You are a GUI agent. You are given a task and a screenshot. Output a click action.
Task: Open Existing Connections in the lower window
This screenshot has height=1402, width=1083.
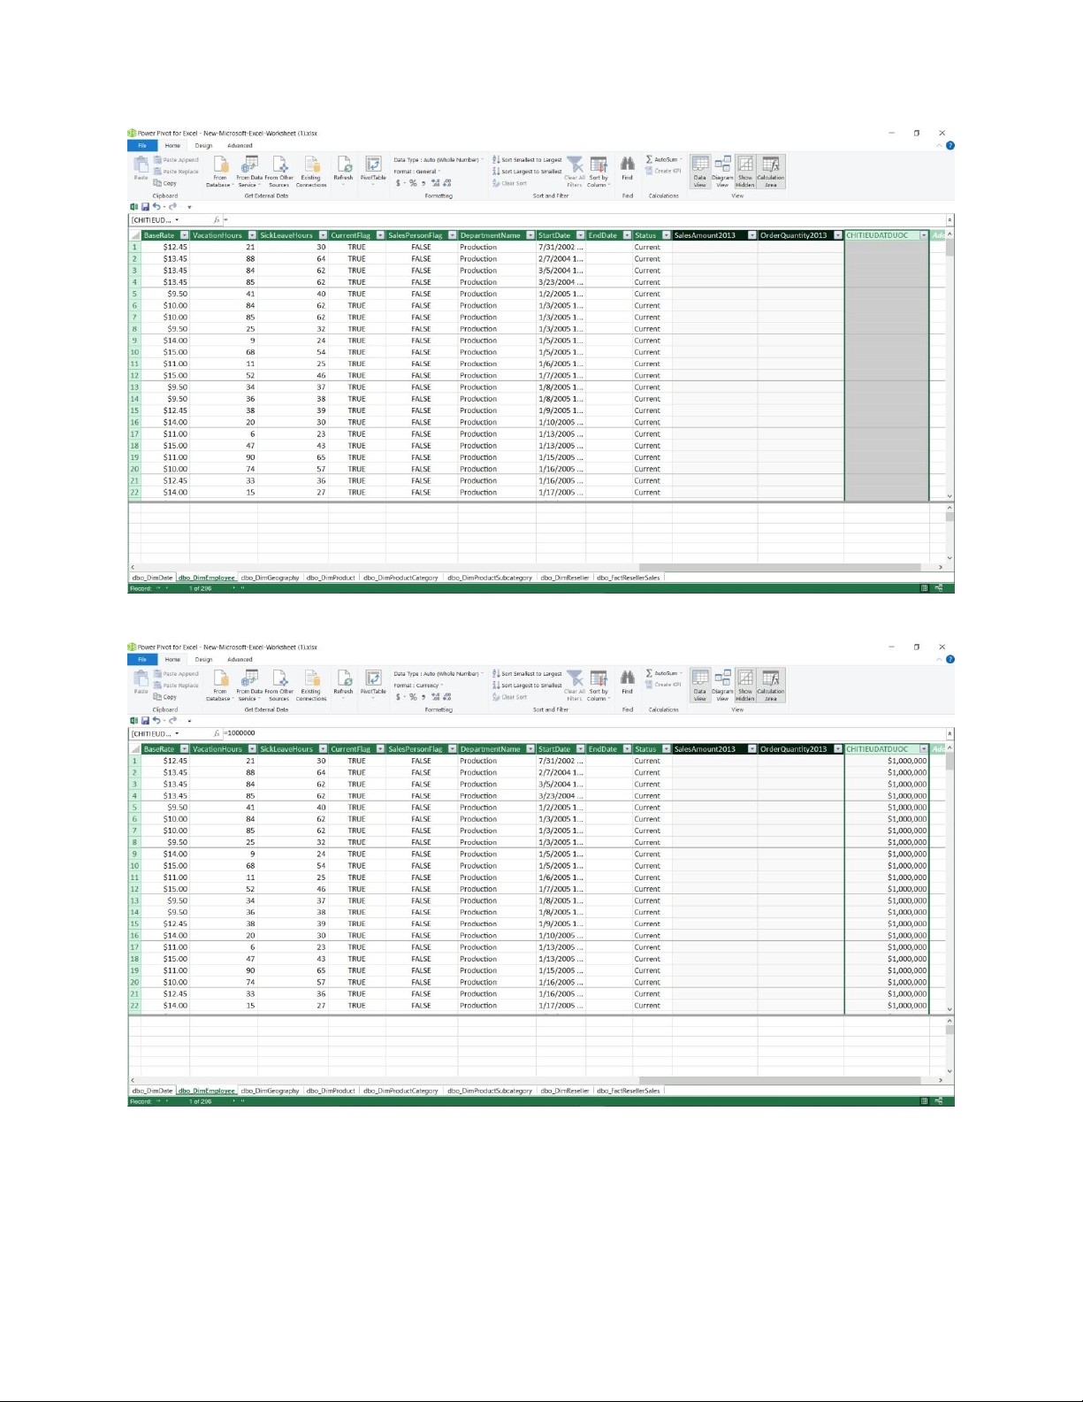[311, 679]
